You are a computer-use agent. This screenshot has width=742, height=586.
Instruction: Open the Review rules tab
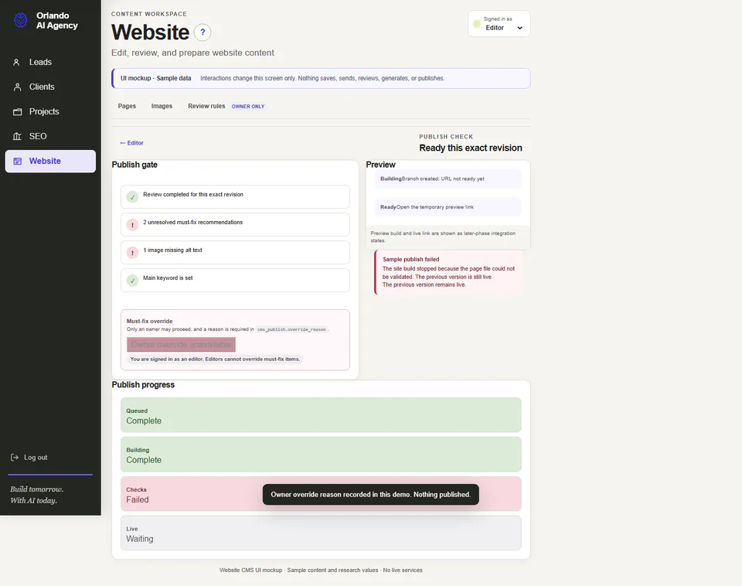pyautogui.click(x=206, y=106)
